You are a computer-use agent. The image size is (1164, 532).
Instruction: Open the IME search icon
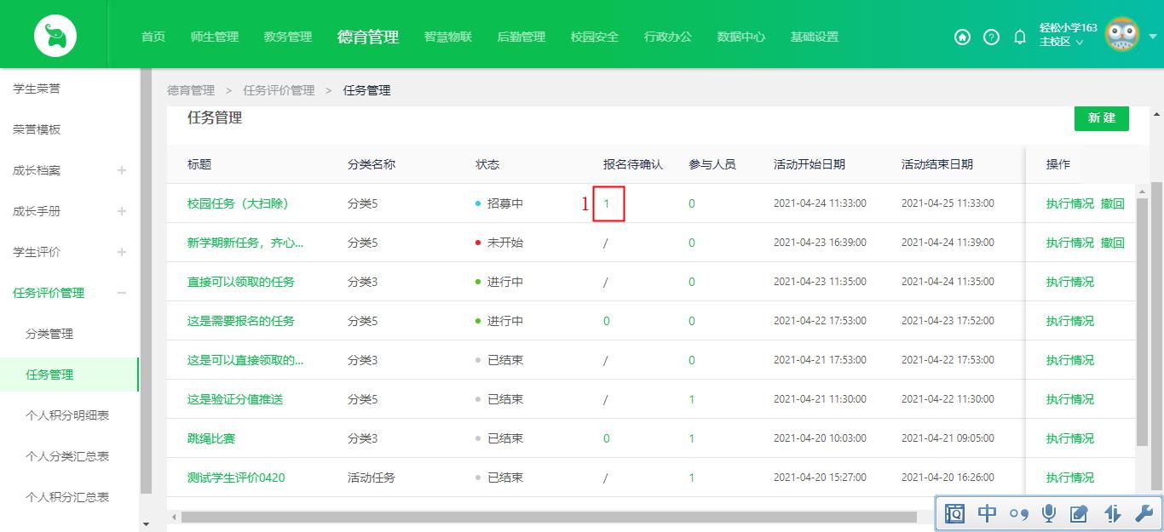coord(955,513)
